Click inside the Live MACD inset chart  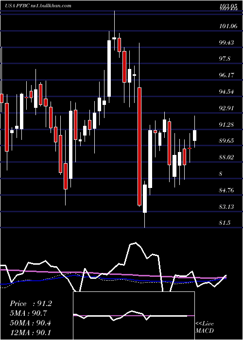134,316
